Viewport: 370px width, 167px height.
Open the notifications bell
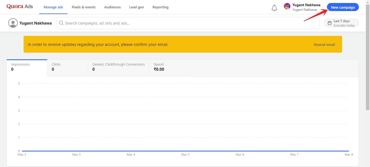coord(274,8)
